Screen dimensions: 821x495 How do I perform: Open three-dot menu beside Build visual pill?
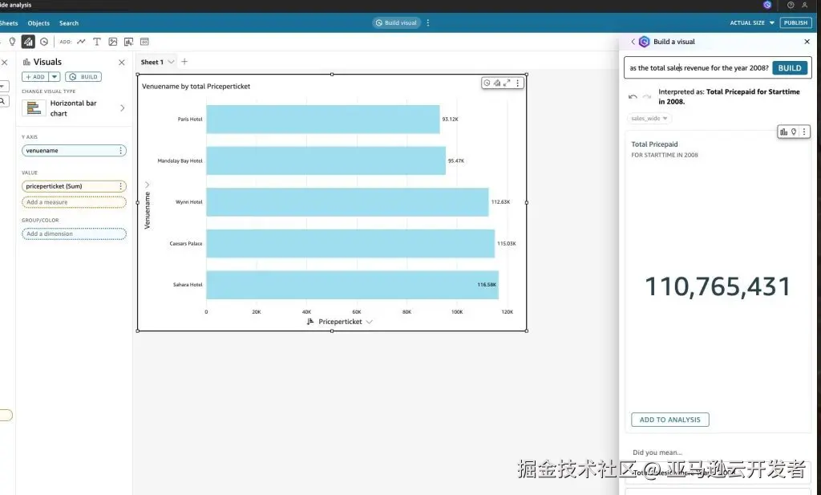point(428,22)
